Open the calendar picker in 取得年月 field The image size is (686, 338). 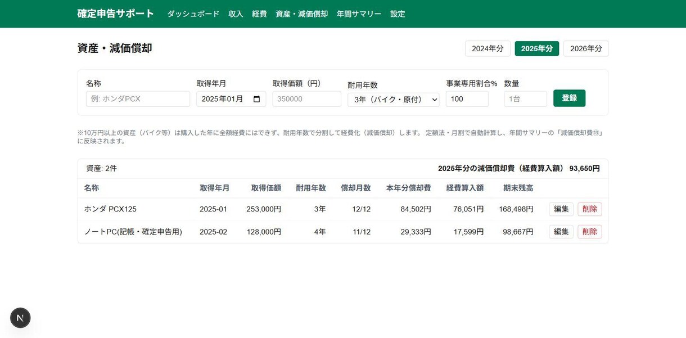pyautogui.click(x=257, y=99)
